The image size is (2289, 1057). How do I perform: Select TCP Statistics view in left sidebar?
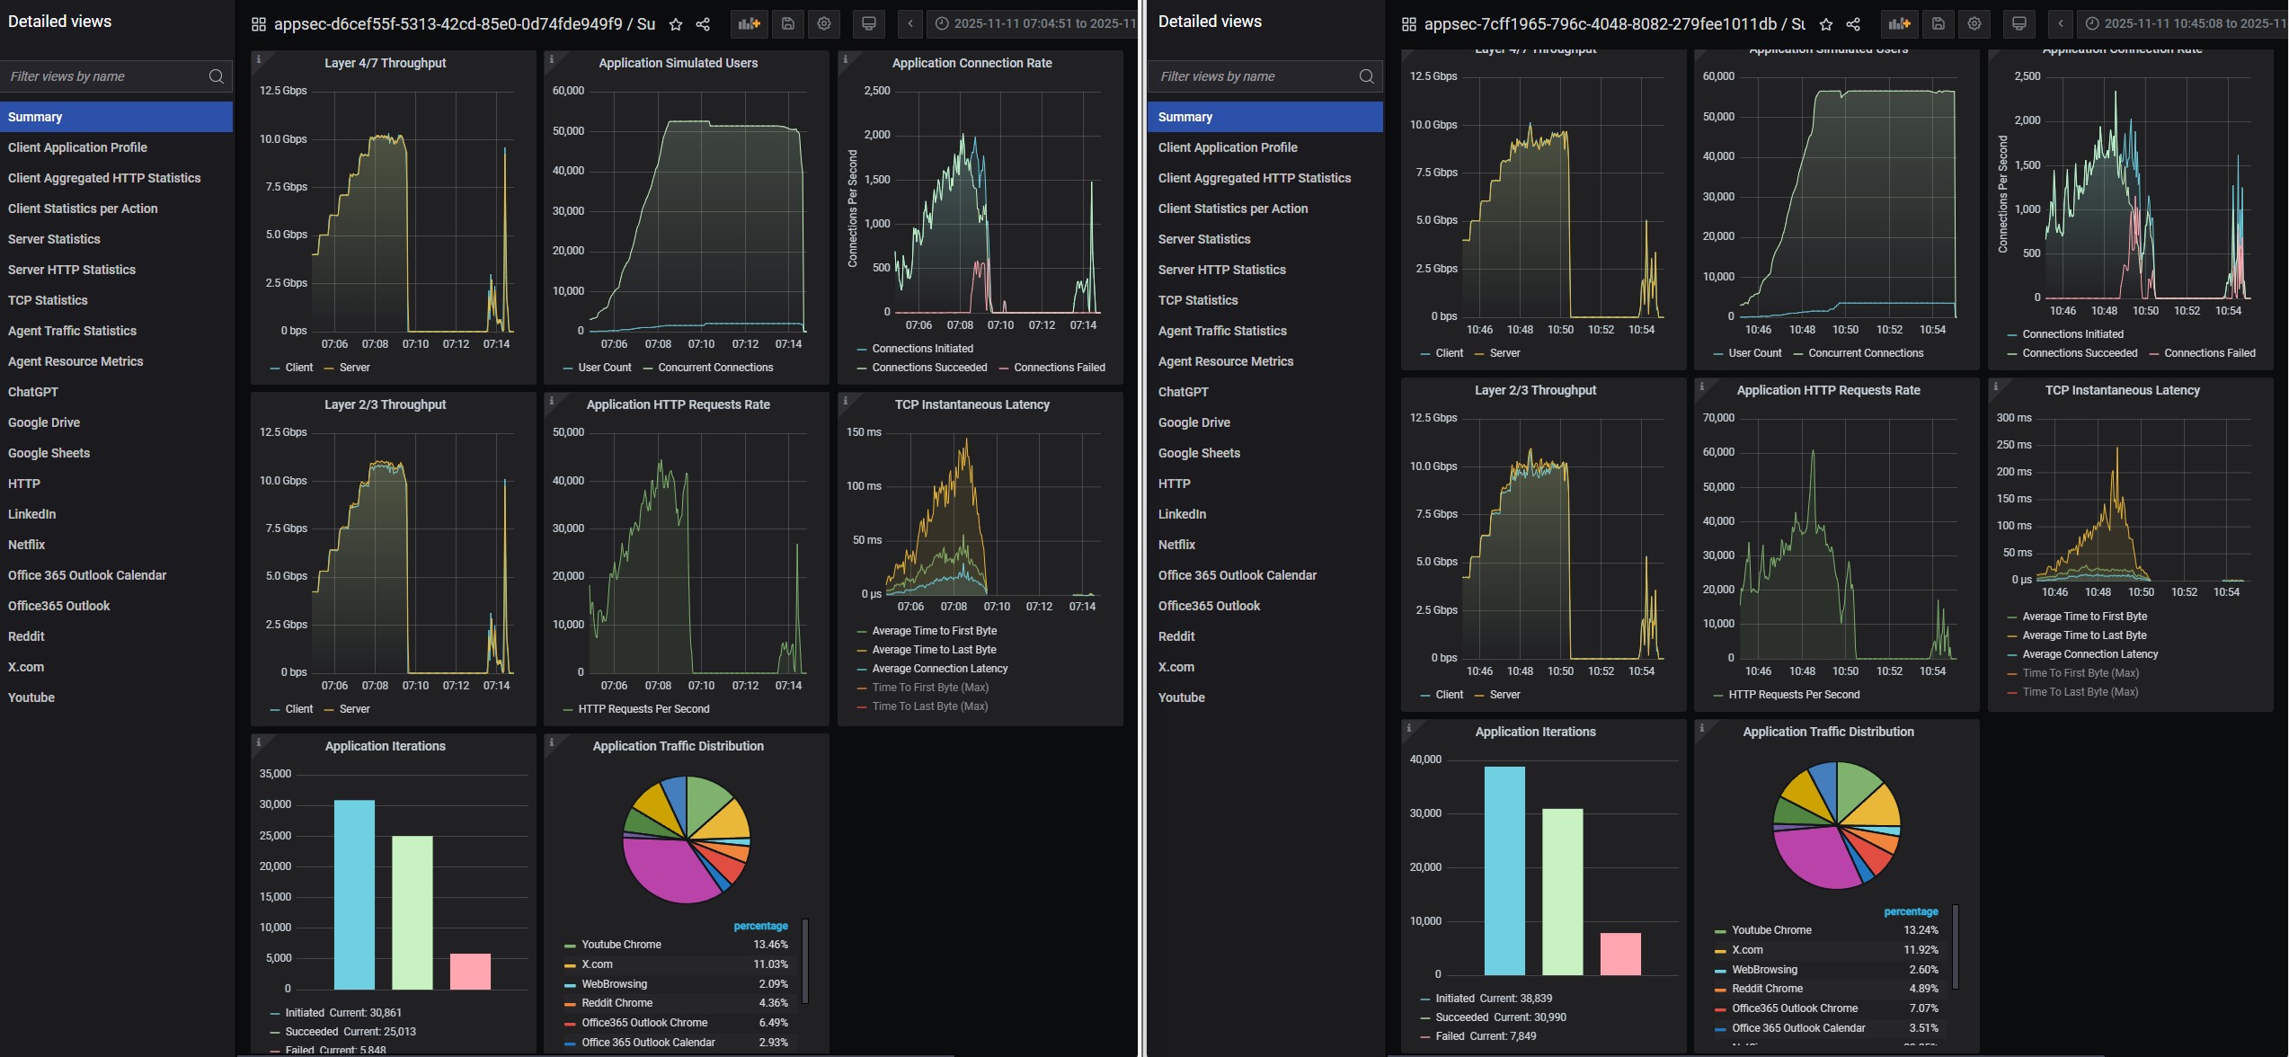[x=48, y=300]
